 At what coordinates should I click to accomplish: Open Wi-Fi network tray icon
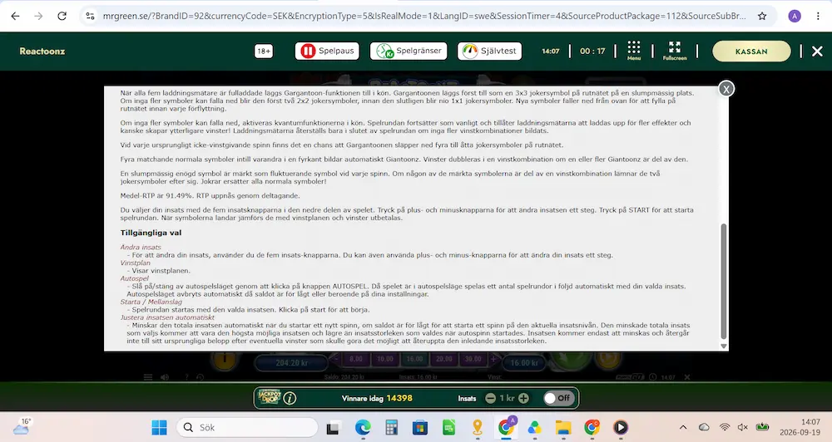click(x=725, y=427)
